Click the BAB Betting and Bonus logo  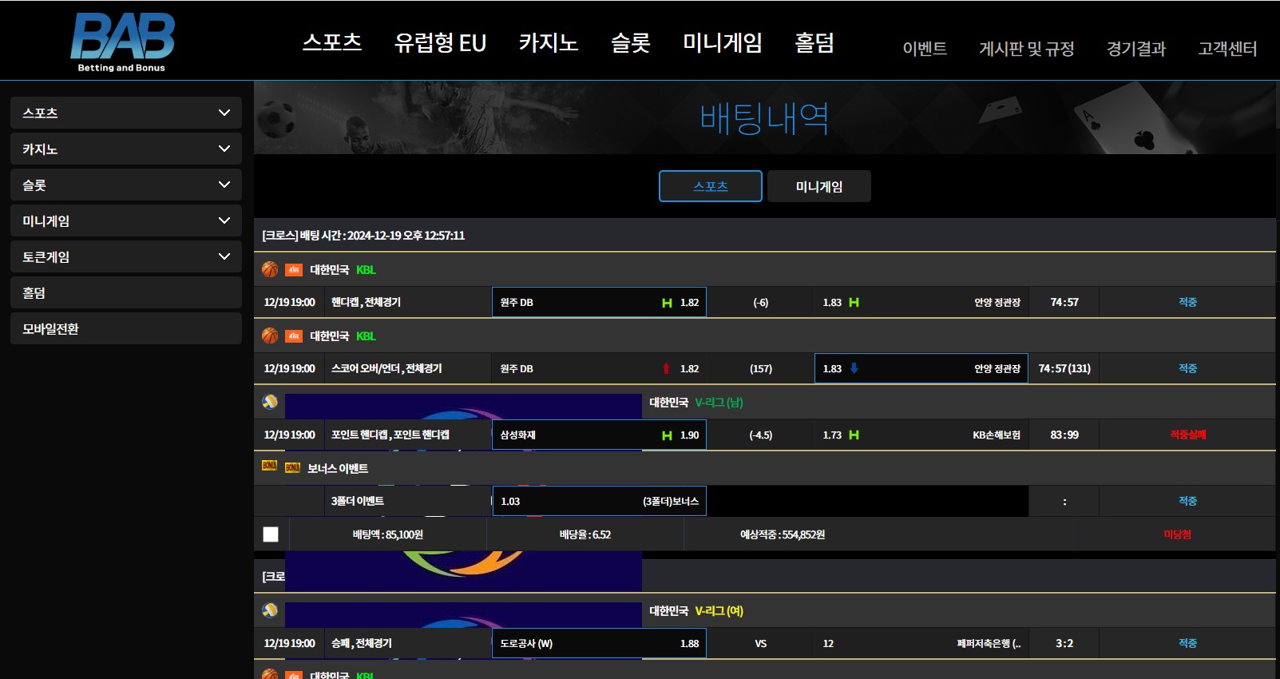click(122, 42)
